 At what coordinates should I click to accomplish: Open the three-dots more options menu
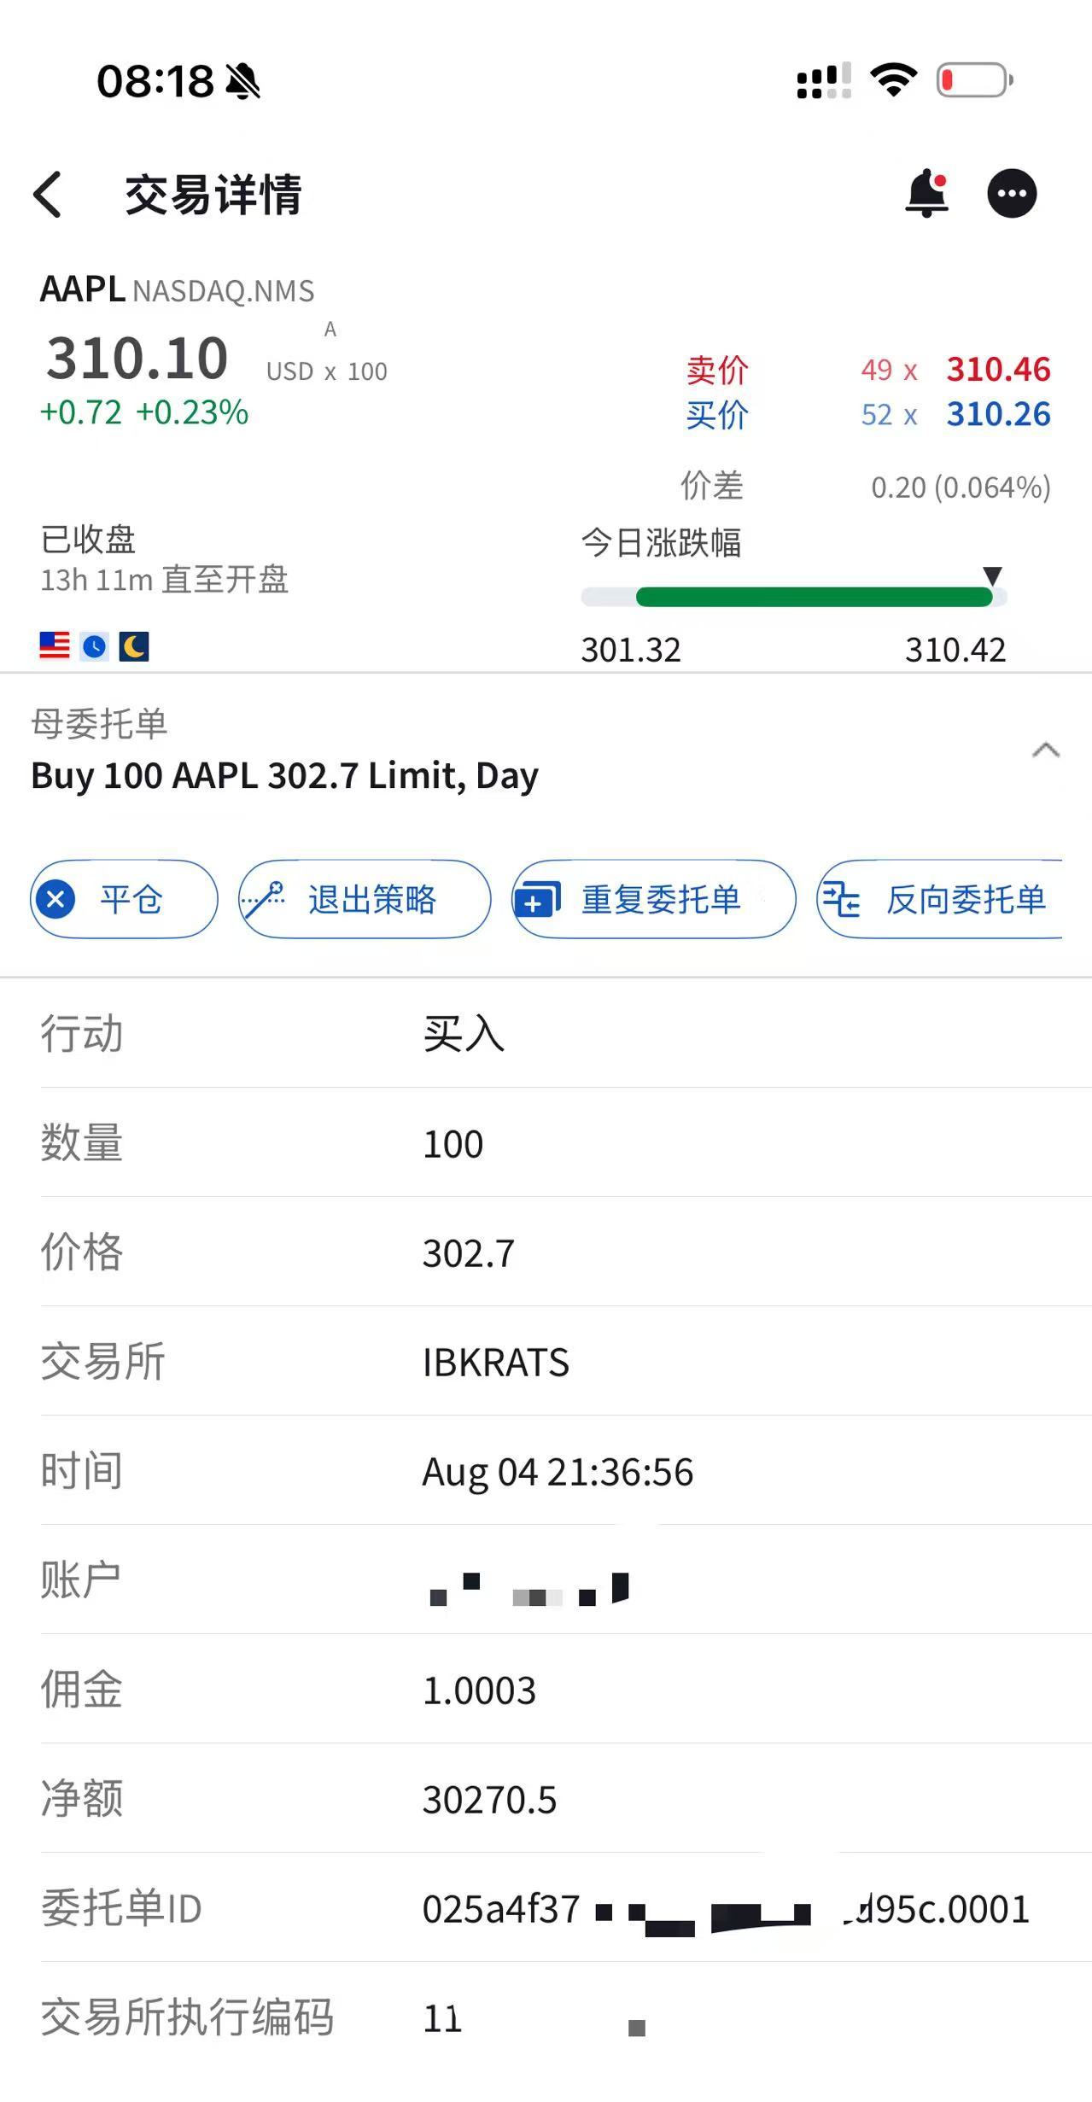pos(1012,194)
